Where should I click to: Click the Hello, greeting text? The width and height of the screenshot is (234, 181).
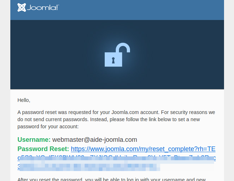click(x=24, y=100)
